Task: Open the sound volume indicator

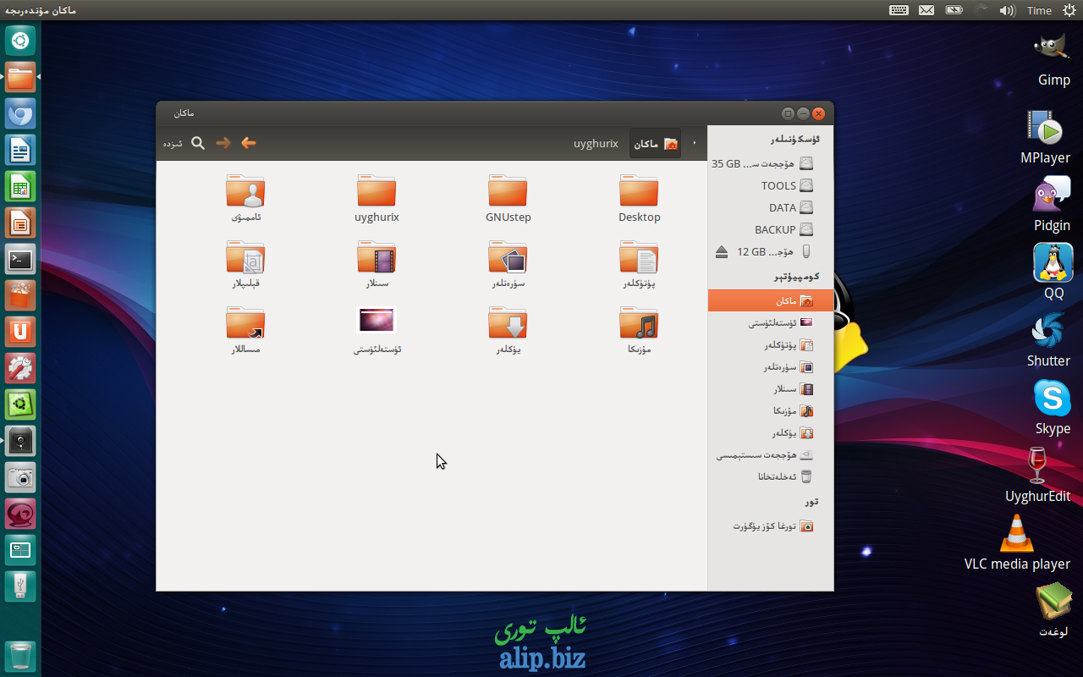Action: tap(1007, 10)
